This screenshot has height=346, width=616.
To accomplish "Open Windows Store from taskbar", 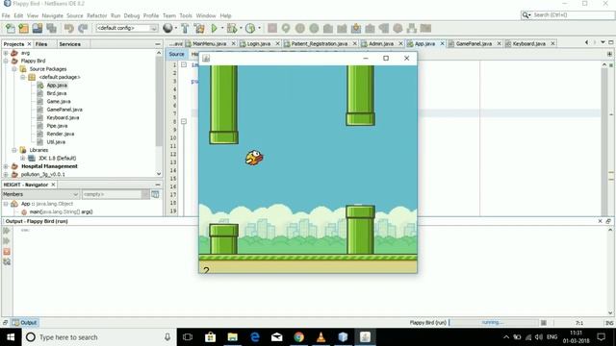I will (210, 337).
